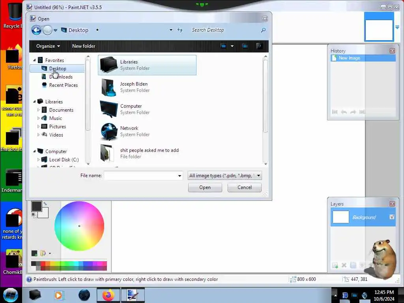Reset colors to black and white
The width and height of the screenshot is (404, 303).
tap(33, 214)
